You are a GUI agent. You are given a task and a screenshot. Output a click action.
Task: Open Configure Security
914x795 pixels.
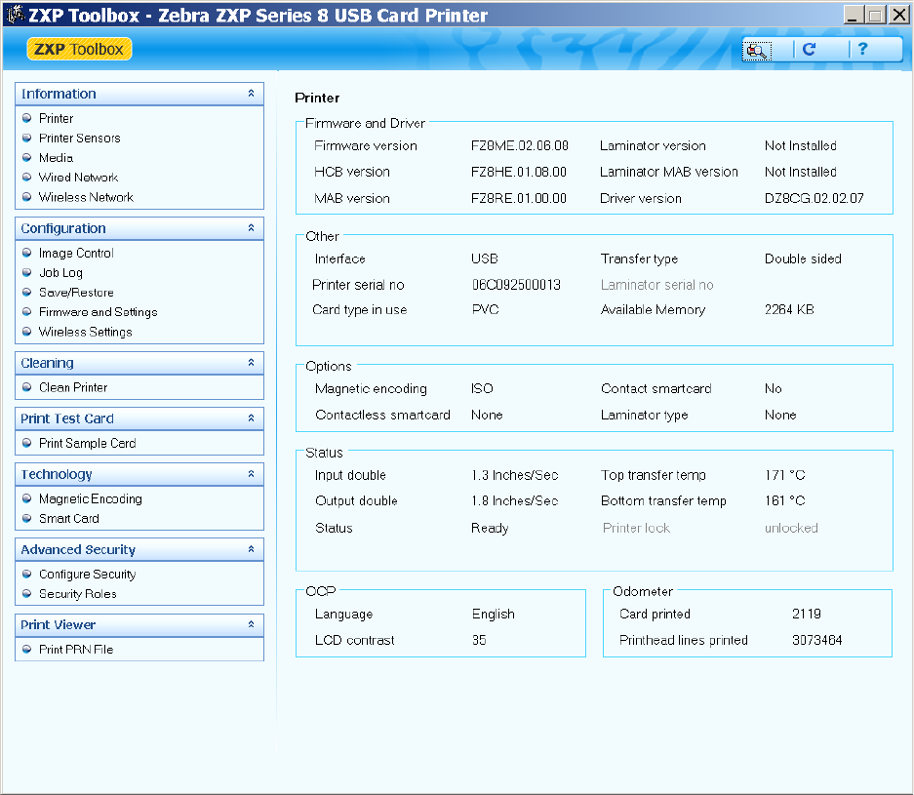click(x=88, y=575)
